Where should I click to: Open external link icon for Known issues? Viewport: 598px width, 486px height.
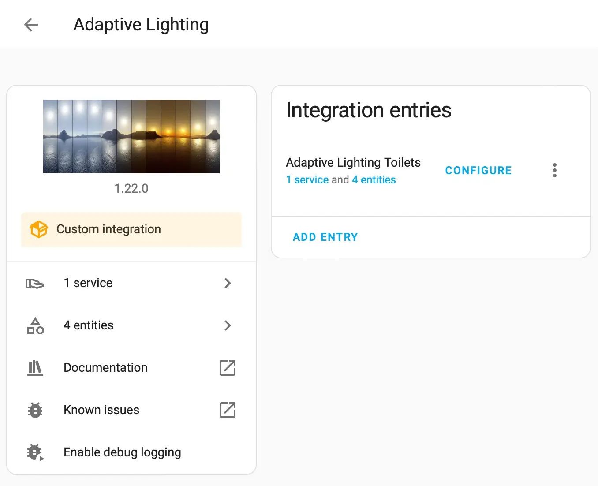point(228,410)
